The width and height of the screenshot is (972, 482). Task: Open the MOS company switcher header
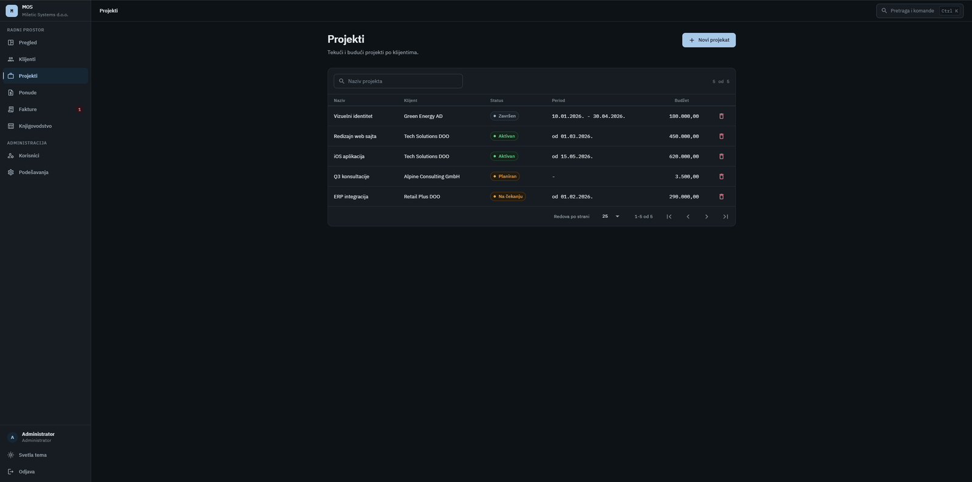[x=46, y=10]
